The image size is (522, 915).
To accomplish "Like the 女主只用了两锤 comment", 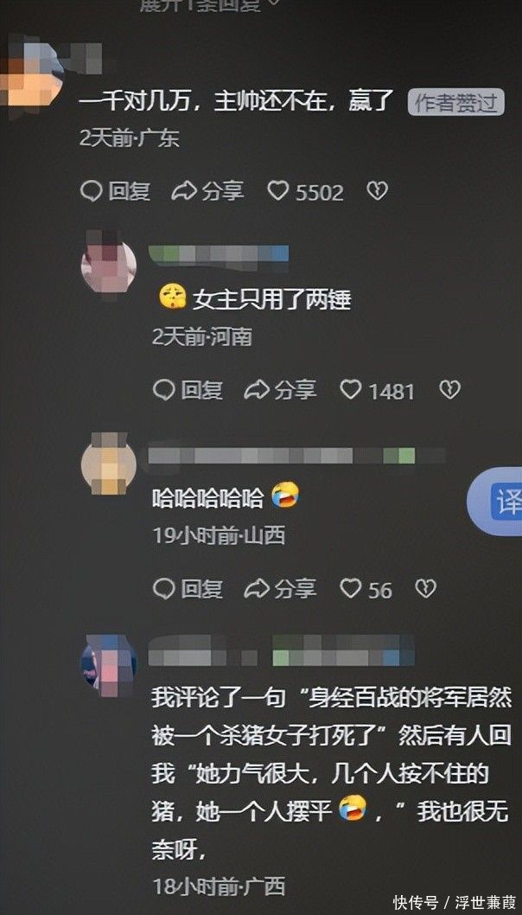I will tap(377, 390).
